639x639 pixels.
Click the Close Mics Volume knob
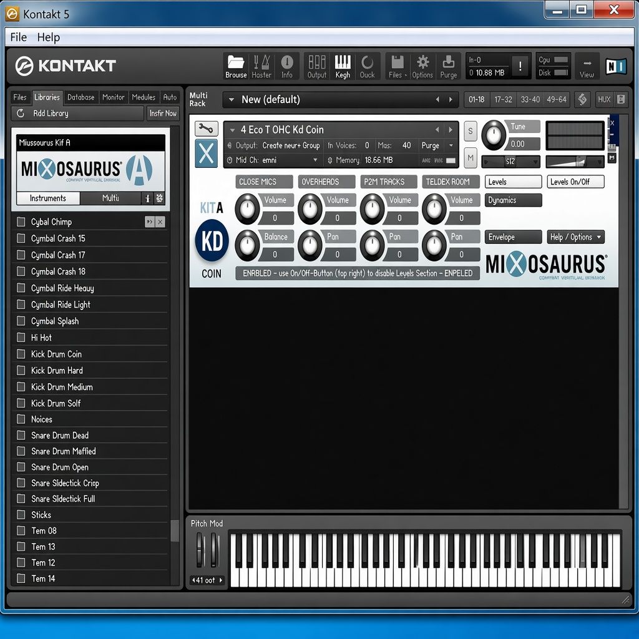pos(247,208)
